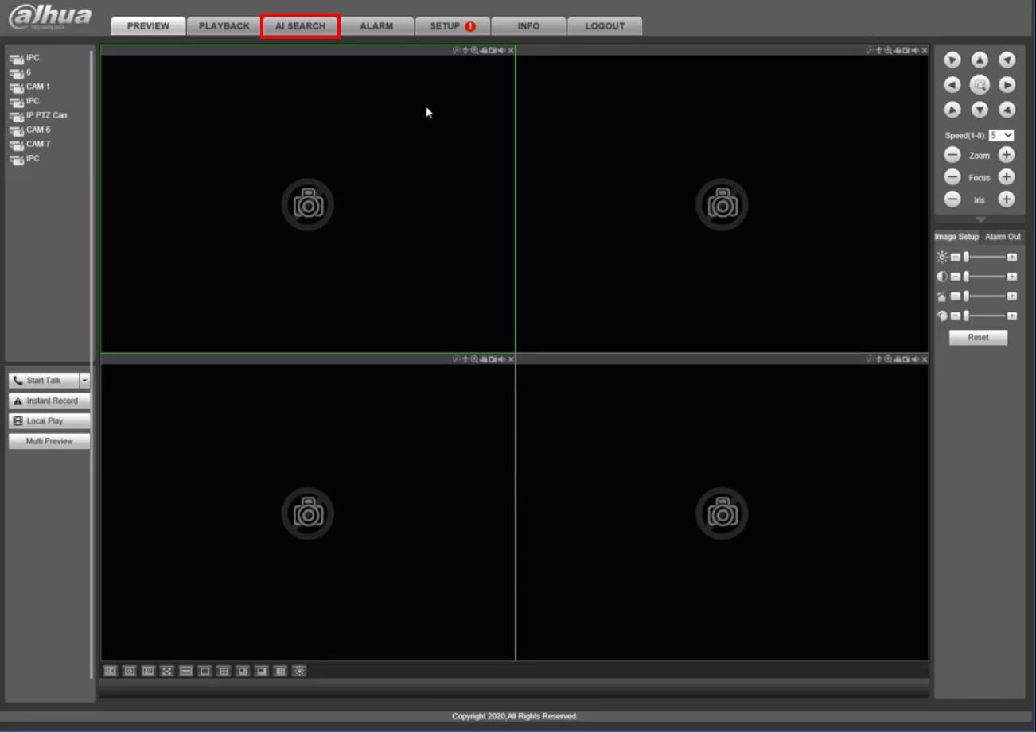Viewport: 1036px width, 732px height.
Task: Click the Local Play button
Action: [x=49, y=421]
